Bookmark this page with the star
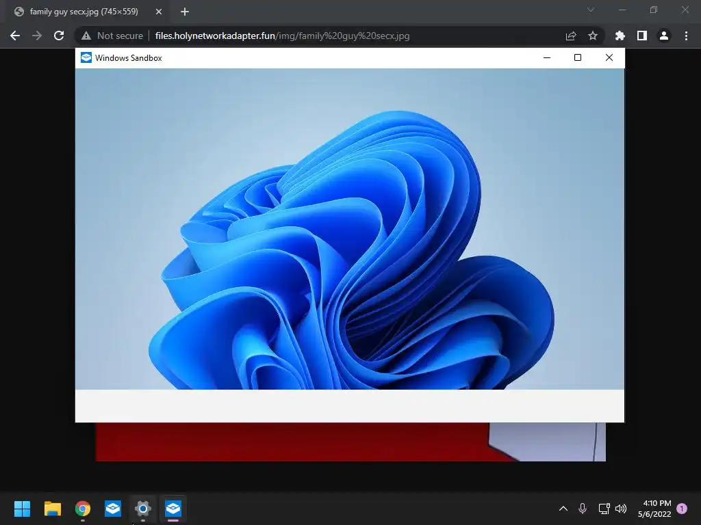 click(x=593, y=36)
